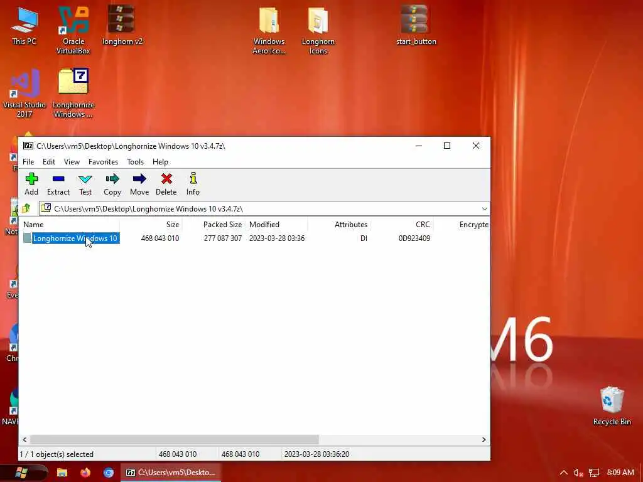Click packed size 277 087 307
Image resolution: width=643 pixels, height=482 pixels.
(x=223, y=238)
